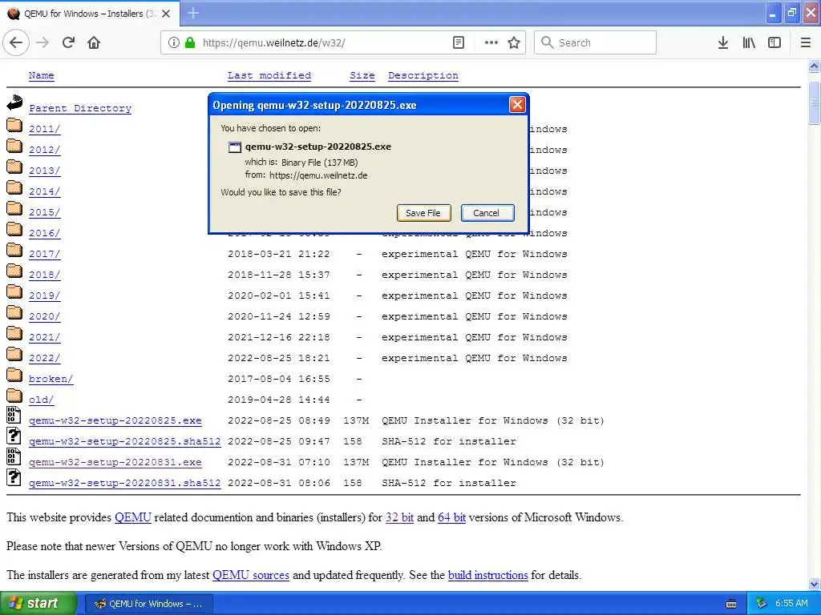Open the Windows start menu
Image resolution: width=821 pixels, height=615 pixels.
[x=38, y=603]
